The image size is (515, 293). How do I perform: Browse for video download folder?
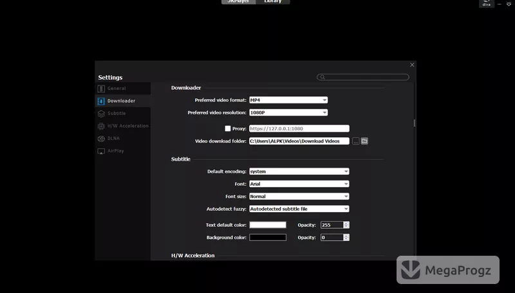(x=356, y=141)
